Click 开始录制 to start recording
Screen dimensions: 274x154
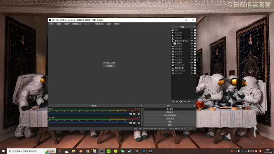tap(170, 112)
